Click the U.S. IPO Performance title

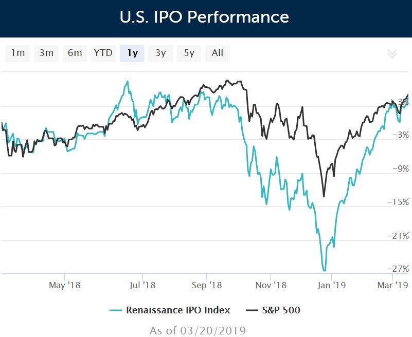pyautogui.click(x=204, y=17)
